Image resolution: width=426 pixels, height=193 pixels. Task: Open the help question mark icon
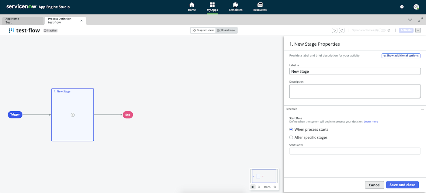[x=402, y=7]
